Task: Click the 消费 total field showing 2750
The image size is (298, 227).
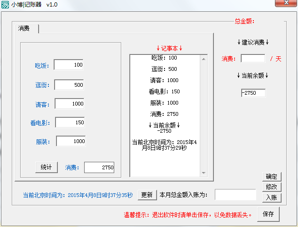Action: (x=99, y=167)
